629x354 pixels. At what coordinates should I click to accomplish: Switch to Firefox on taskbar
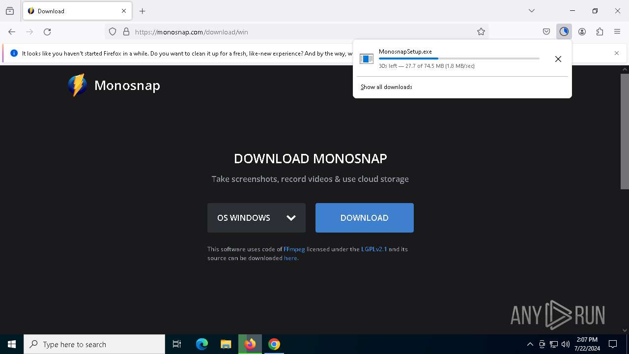click(x=250, y=344)
